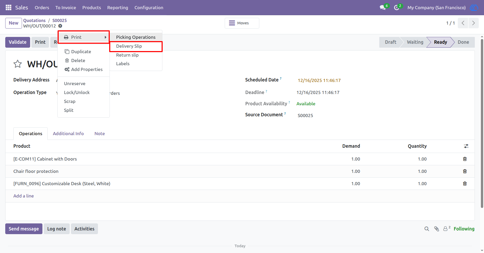Delete the Customizable Desk line

coord(465,184)
